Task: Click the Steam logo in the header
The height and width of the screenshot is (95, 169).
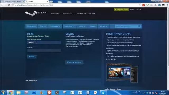Action: pyautogui.click(x=36, y=13)
